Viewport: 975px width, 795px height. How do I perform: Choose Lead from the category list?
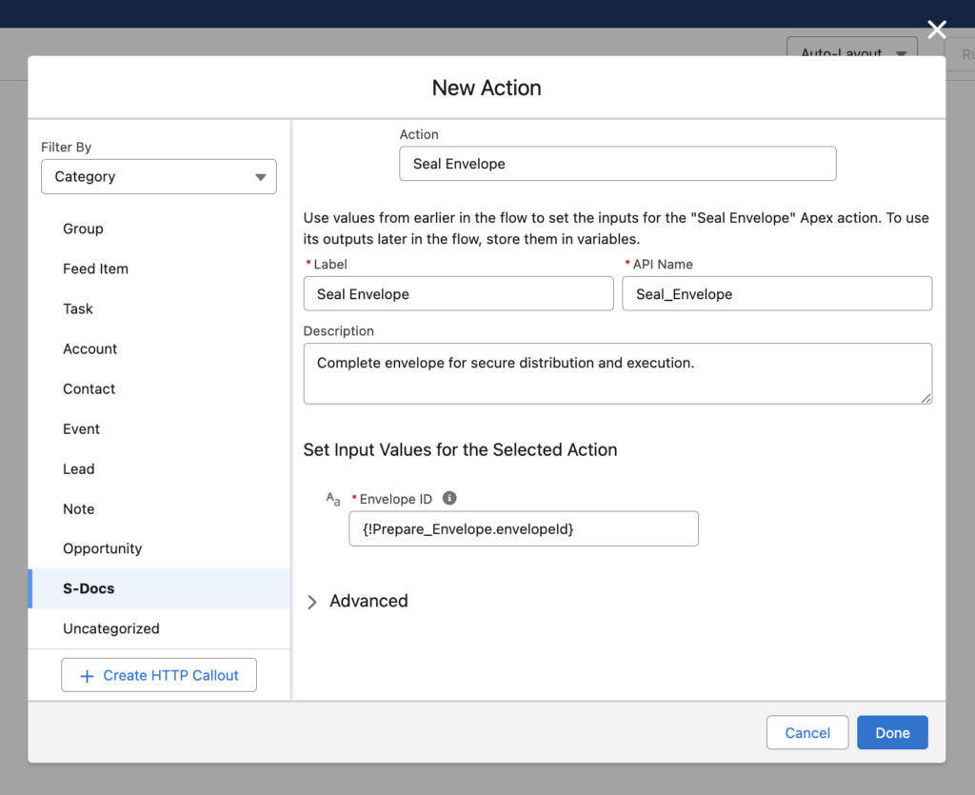coord(78,468)
